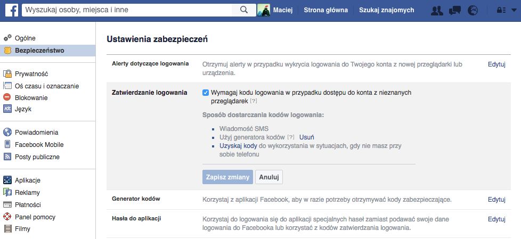
Task: Focus the 'Wyszukaj osoby, miejsca i inne' search field
Action: click(x=128, y=10)
